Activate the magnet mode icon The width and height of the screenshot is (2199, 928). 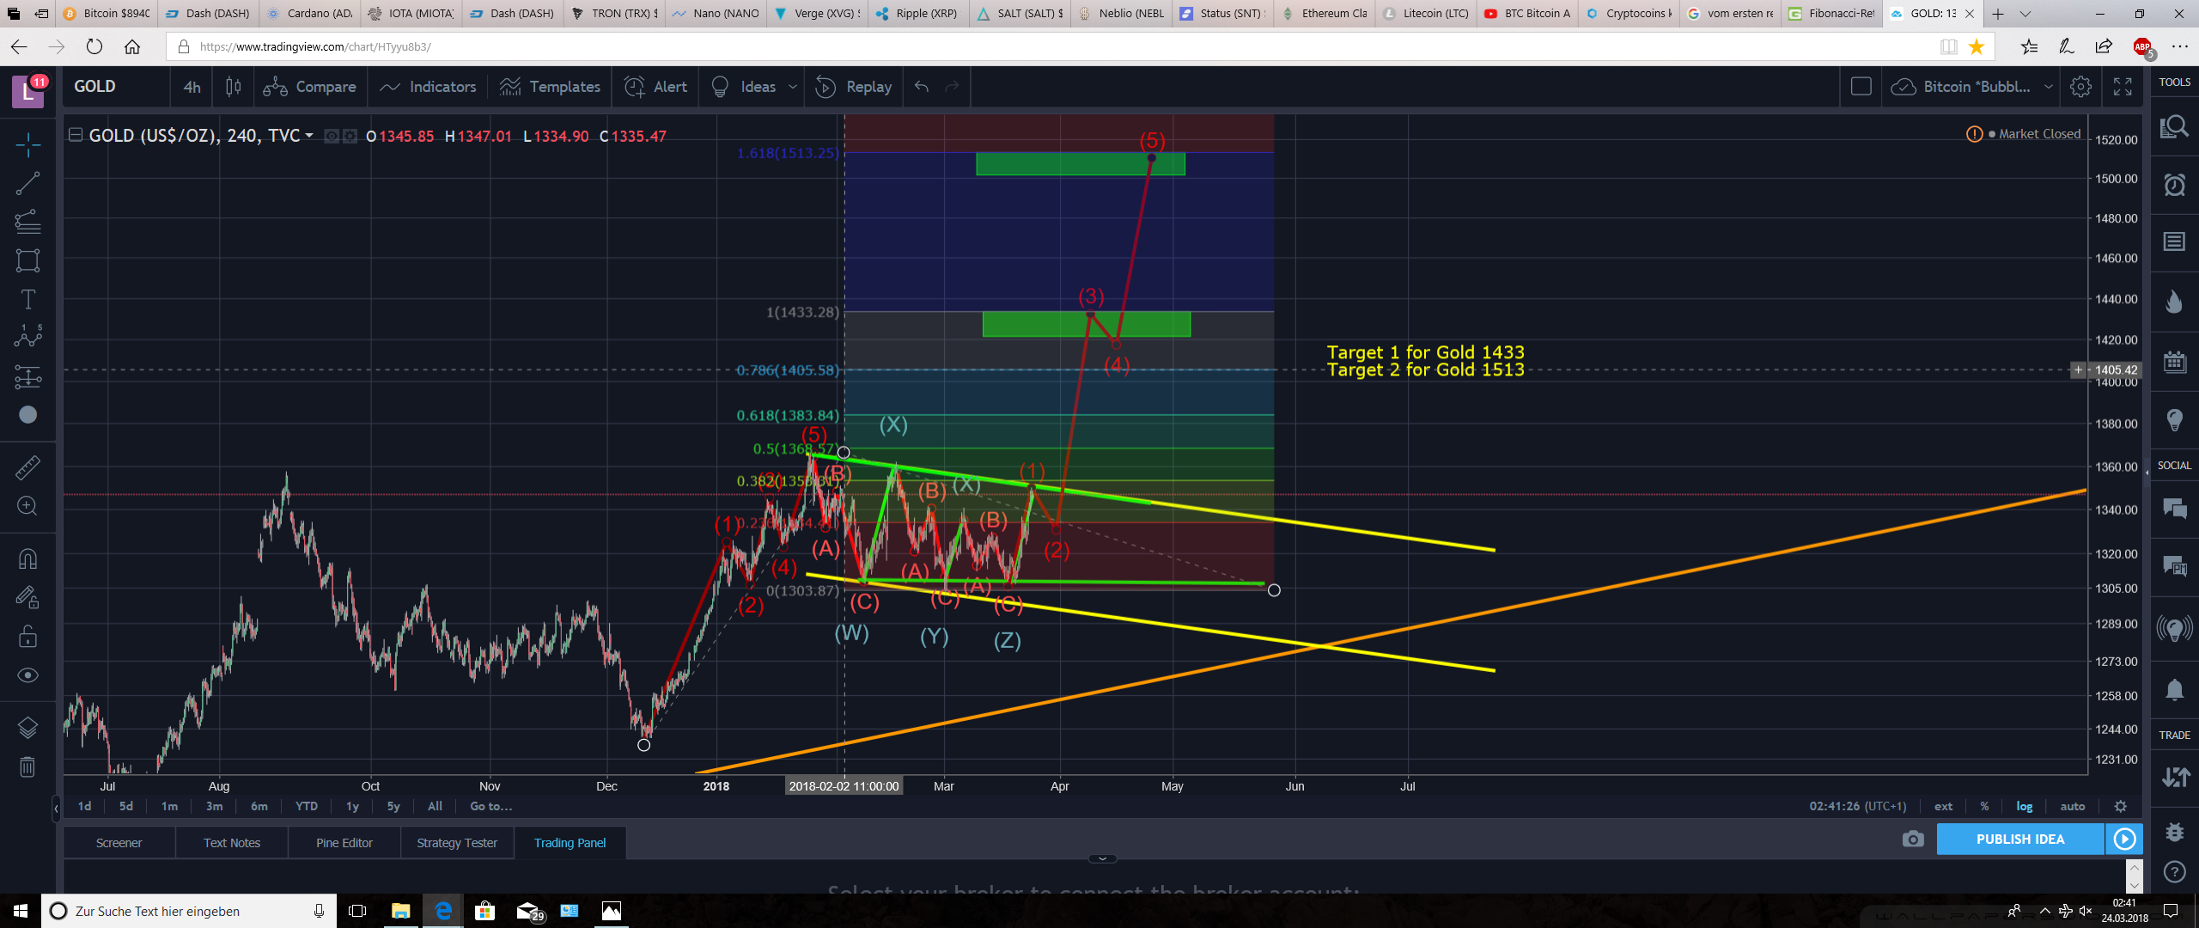click(27, 559)
